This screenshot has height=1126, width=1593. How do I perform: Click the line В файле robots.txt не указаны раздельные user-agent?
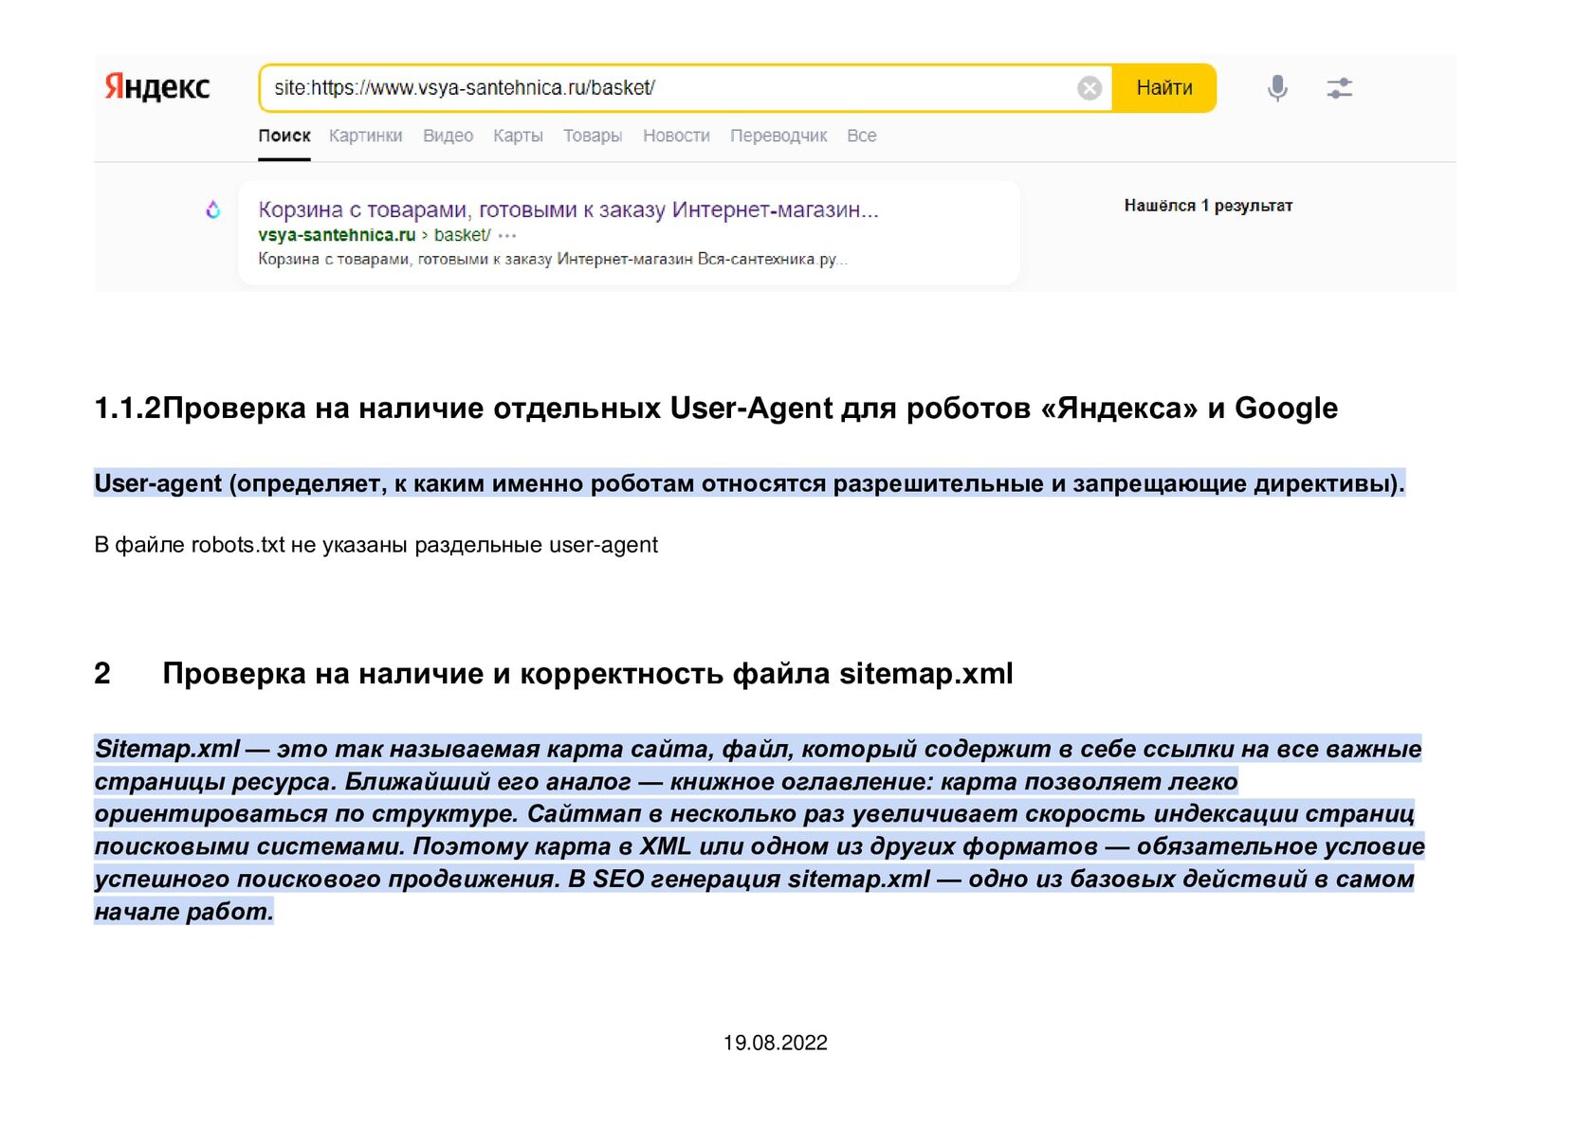pyautogui.click(x=375, y=545)
